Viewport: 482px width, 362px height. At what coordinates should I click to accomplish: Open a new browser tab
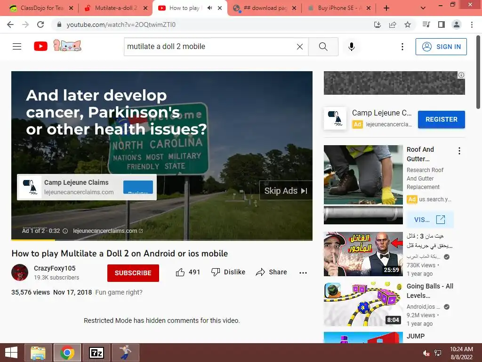(386, 8)
